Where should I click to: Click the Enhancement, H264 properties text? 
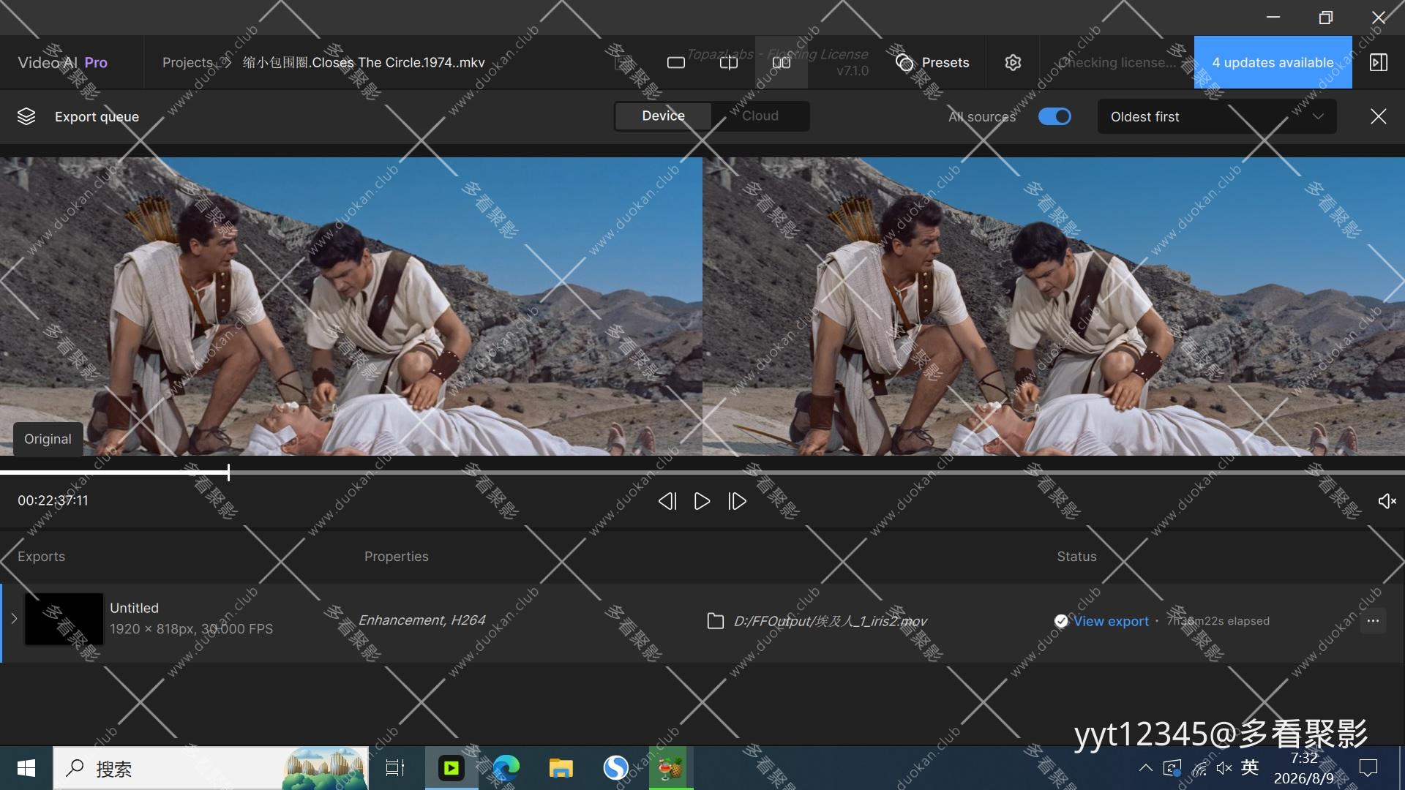[x=421, y=620]
